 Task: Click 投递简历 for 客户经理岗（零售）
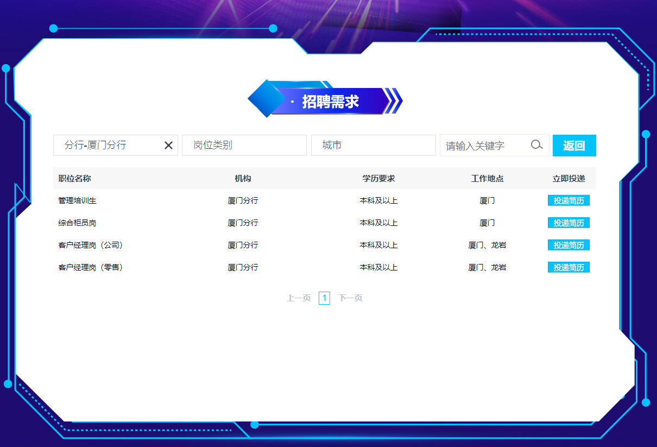coord(568,267)
